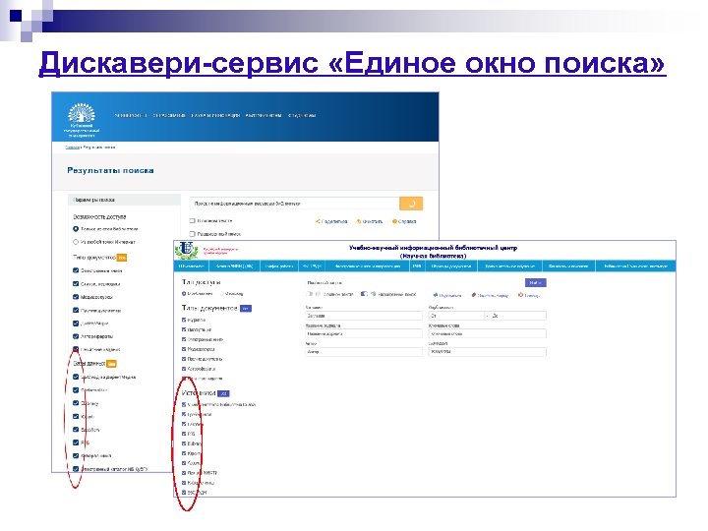This screenshot has width=708, height=531.
Task: Open the last tab of the library navigation bar
Action: [x=636, y=266]
